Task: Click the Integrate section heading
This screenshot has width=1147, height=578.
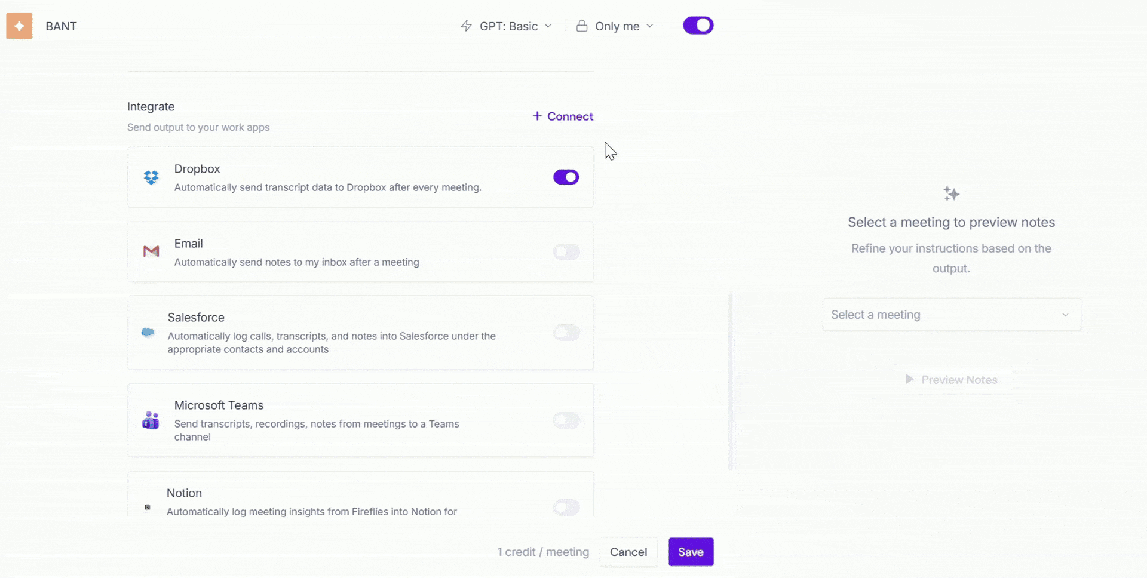Action: (x=151, y=107)
